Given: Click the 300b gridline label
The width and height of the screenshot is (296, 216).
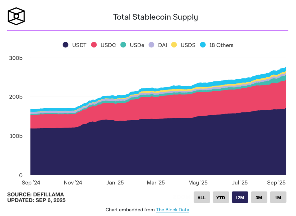Looking at the screenshot, I should (16, 58).
